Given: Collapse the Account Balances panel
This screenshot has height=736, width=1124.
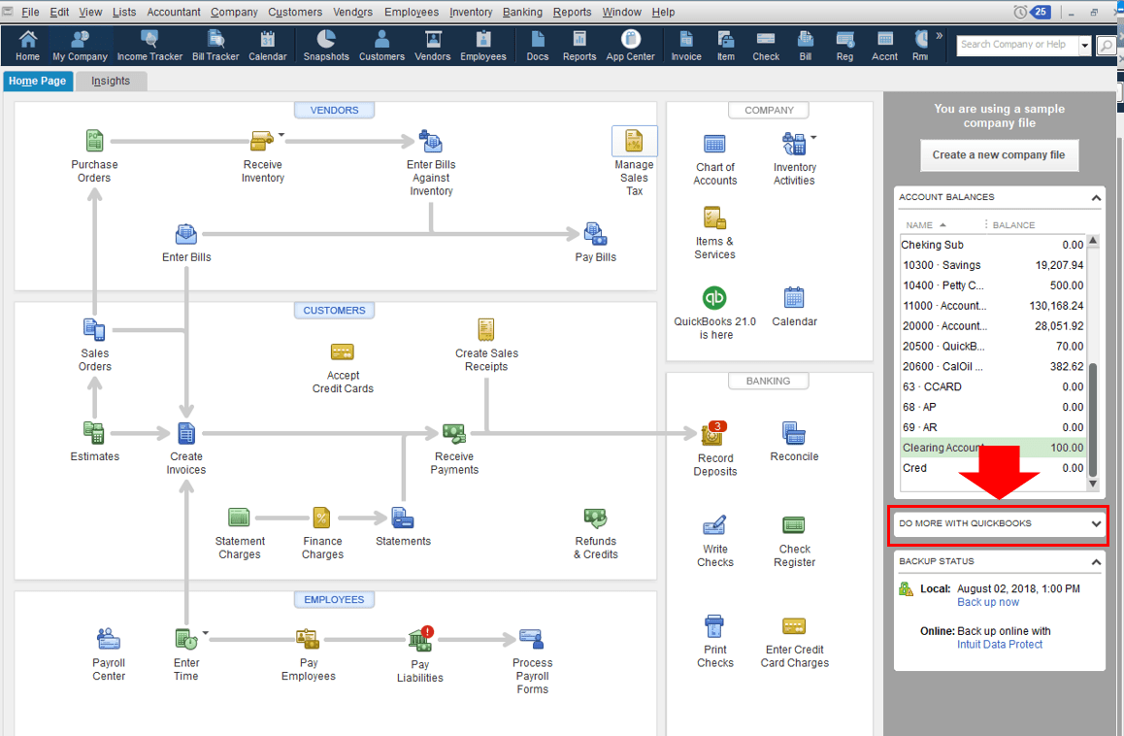Looking at the screenshot, I should point(1096,197).
